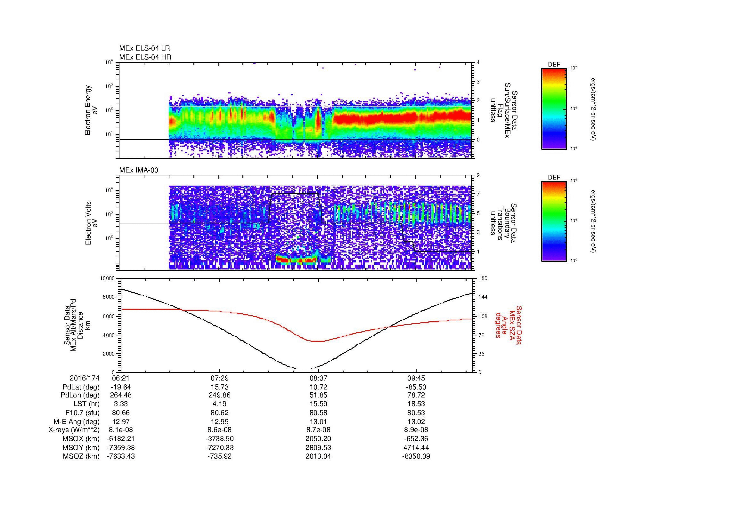This screenshot has height=529, width=749.
Task: Click the 'MSOX (km)' row label
Action: click(81, 439)
